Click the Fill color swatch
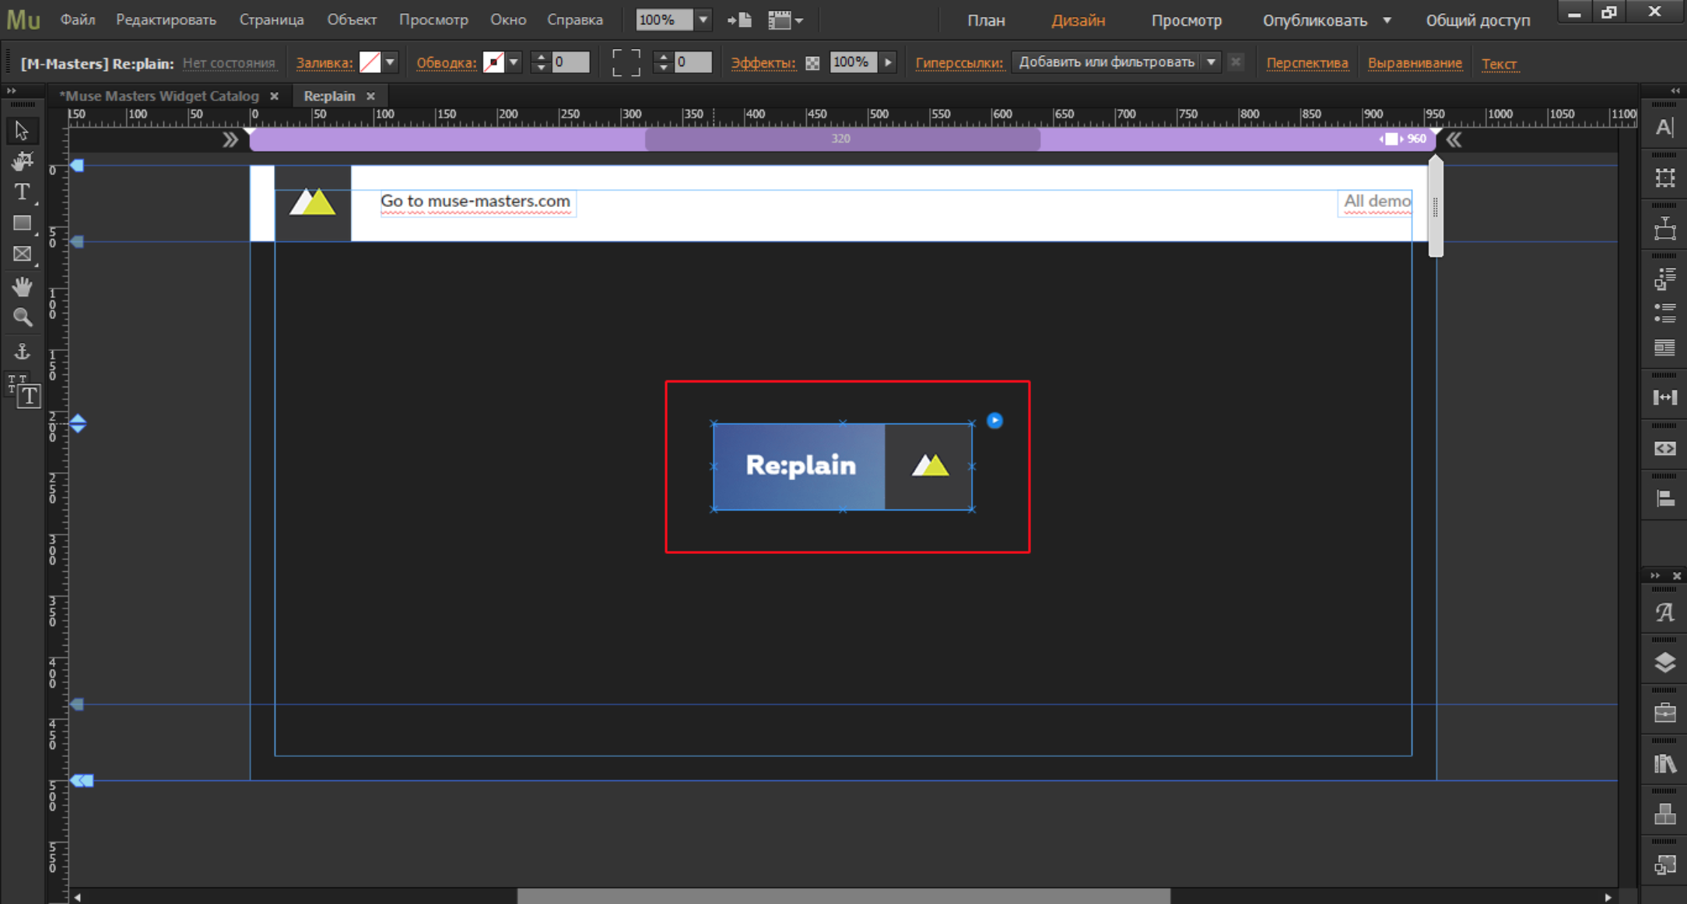This screenshot has height=904, width=1687. coord(370,62)
